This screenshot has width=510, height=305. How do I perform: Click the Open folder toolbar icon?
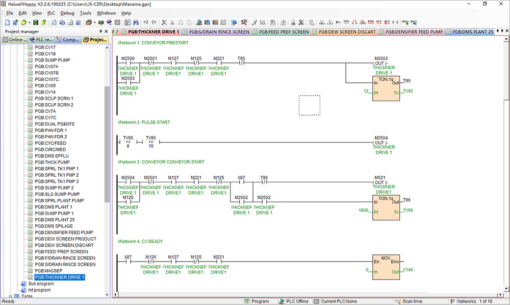pyautogui.click(x=23, y=22)
